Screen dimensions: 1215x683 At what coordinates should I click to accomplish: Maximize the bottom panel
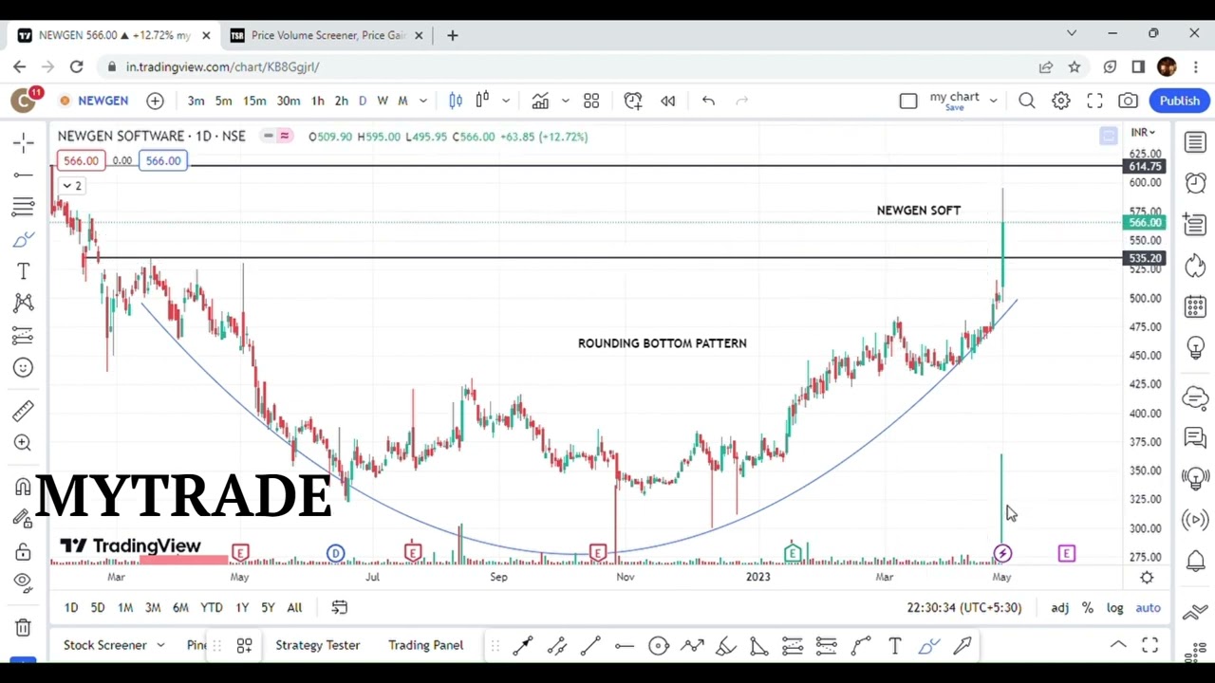click(x=1150, y=645)
